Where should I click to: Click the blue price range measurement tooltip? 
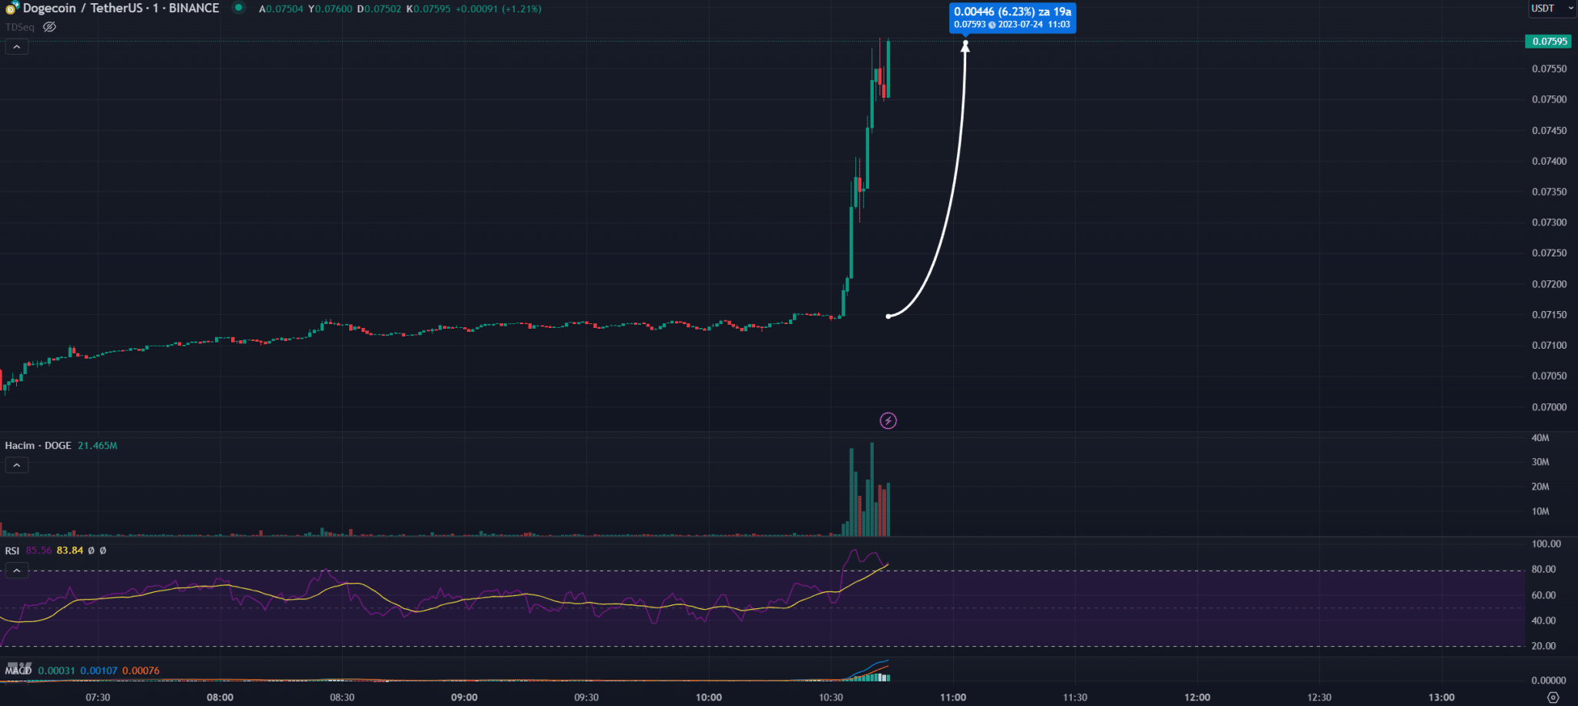coord(1012,18)
